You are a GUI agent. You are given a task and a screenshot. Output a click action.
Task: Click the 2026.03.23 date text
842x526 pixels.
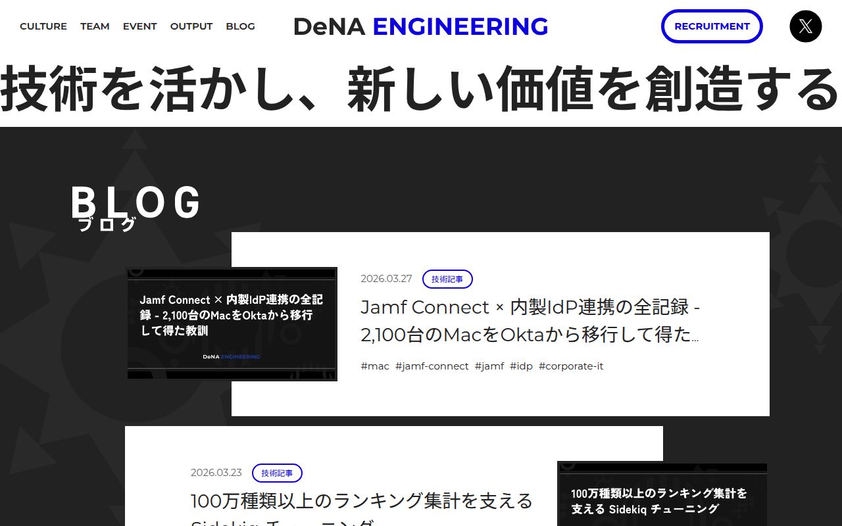(x=216, y=473)
